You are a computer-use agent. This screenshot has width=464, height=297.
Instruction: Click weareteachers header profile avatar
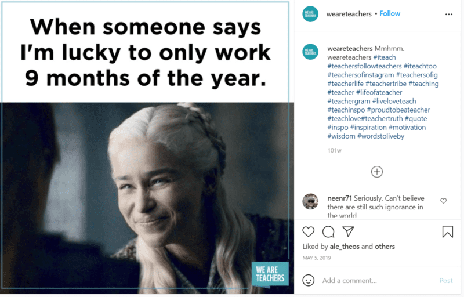310,14
